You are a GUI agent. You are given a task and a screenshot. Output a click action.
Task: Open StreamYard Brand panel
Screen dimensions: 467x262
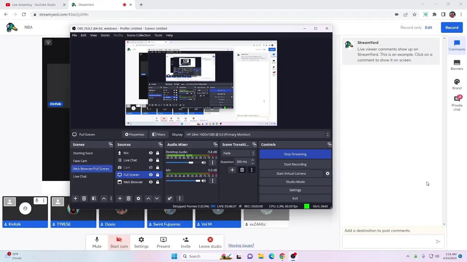point(457,84)
